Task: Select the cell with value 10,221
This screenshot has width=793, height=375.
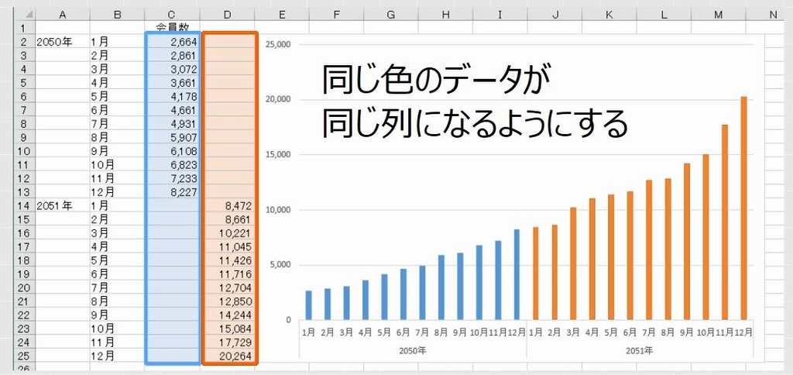Action: [227, 232]
